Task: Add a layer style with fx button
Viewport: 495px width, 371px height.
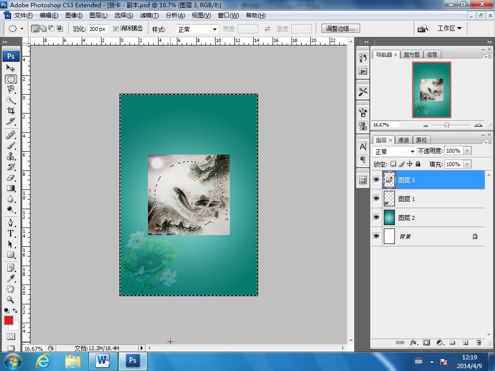Action: point(414,342)
